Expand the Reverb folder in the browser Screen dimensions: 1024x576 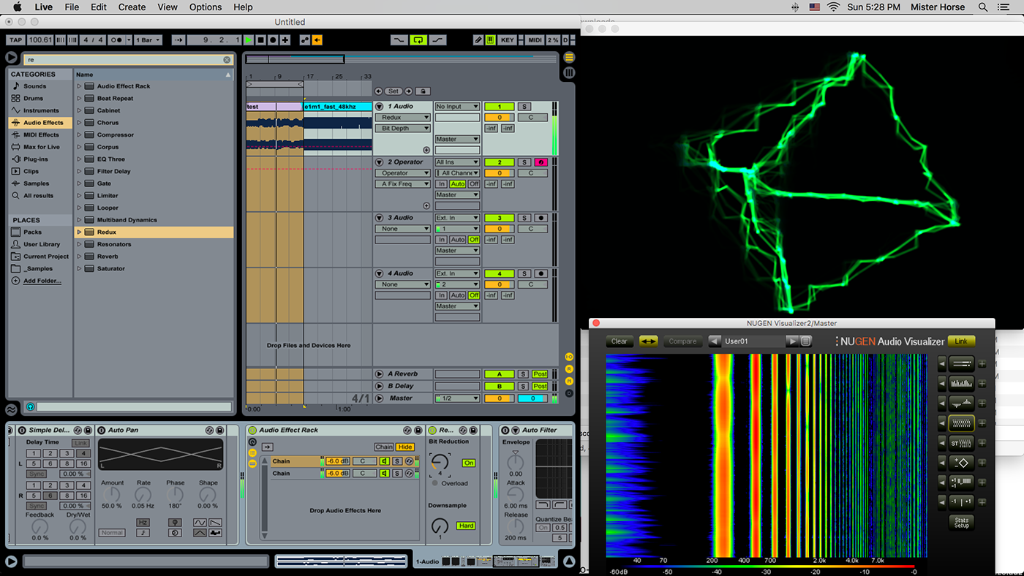pos(79,257)
